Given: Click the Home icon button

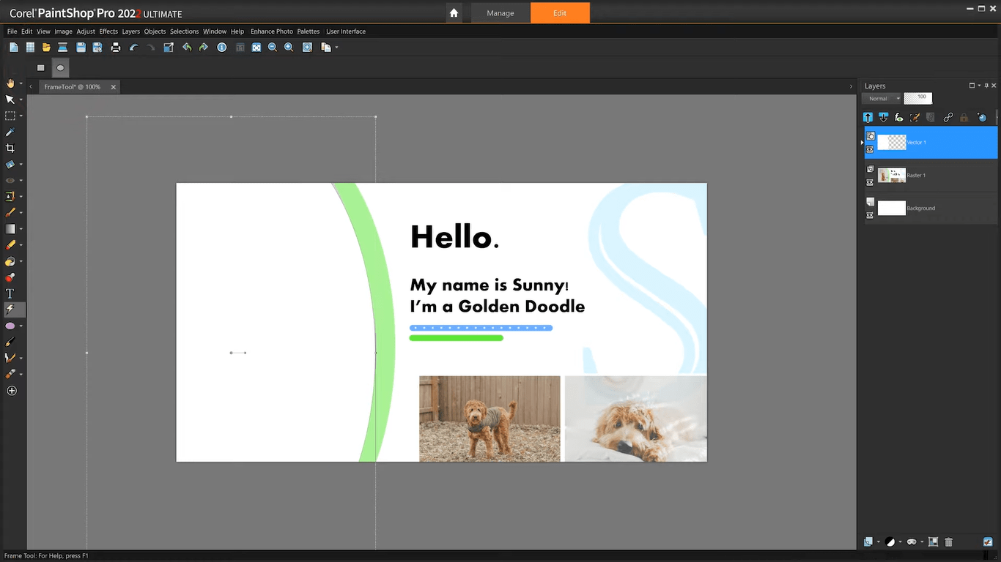Looking at the screenshot, I should point(454,13).
